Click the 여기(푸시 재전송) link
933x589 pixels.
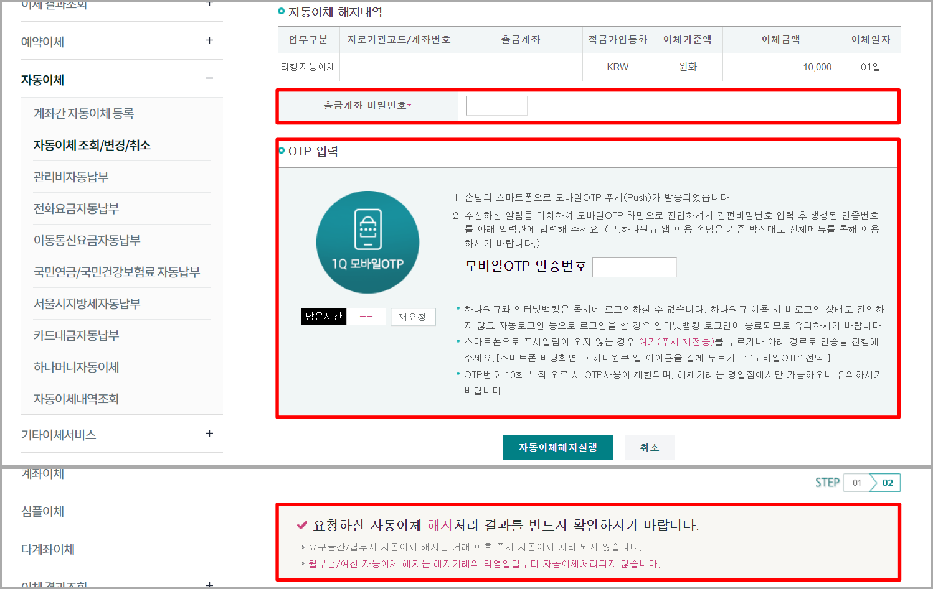[676, 341]
